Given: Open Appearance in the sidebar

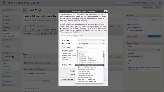Looking at the screenshot, I should coord(9,53).
